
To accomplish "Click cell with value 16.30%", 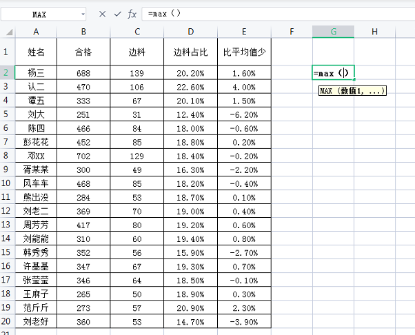I will coord(190,170).
